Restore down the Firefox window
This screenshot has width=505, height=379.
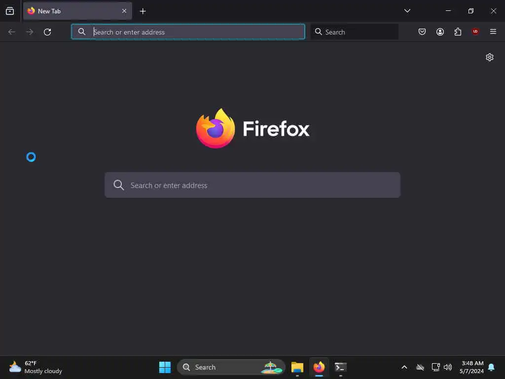470,11
